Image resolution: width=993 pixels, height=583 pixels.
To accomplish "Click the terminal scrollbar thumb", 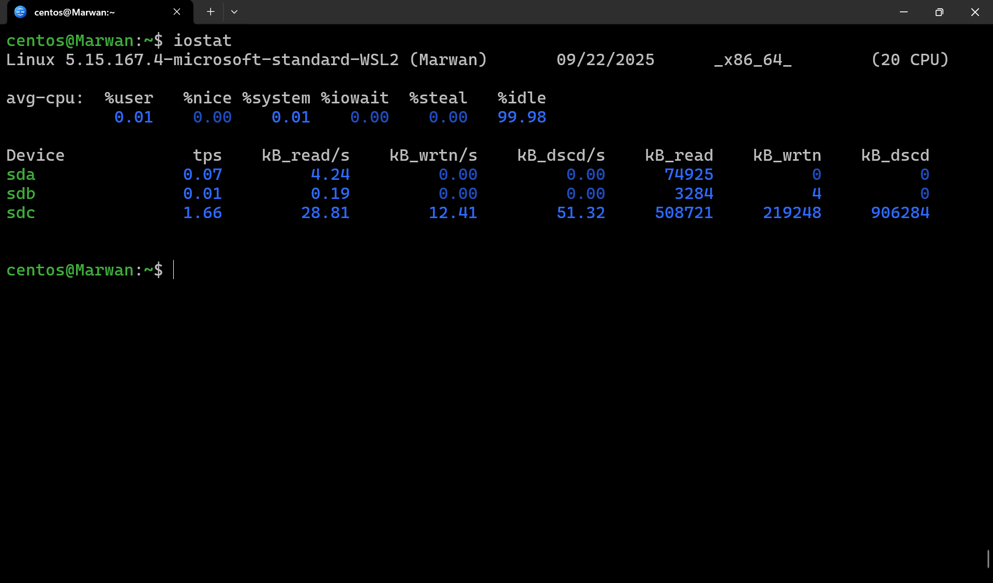I will point(988,559).
